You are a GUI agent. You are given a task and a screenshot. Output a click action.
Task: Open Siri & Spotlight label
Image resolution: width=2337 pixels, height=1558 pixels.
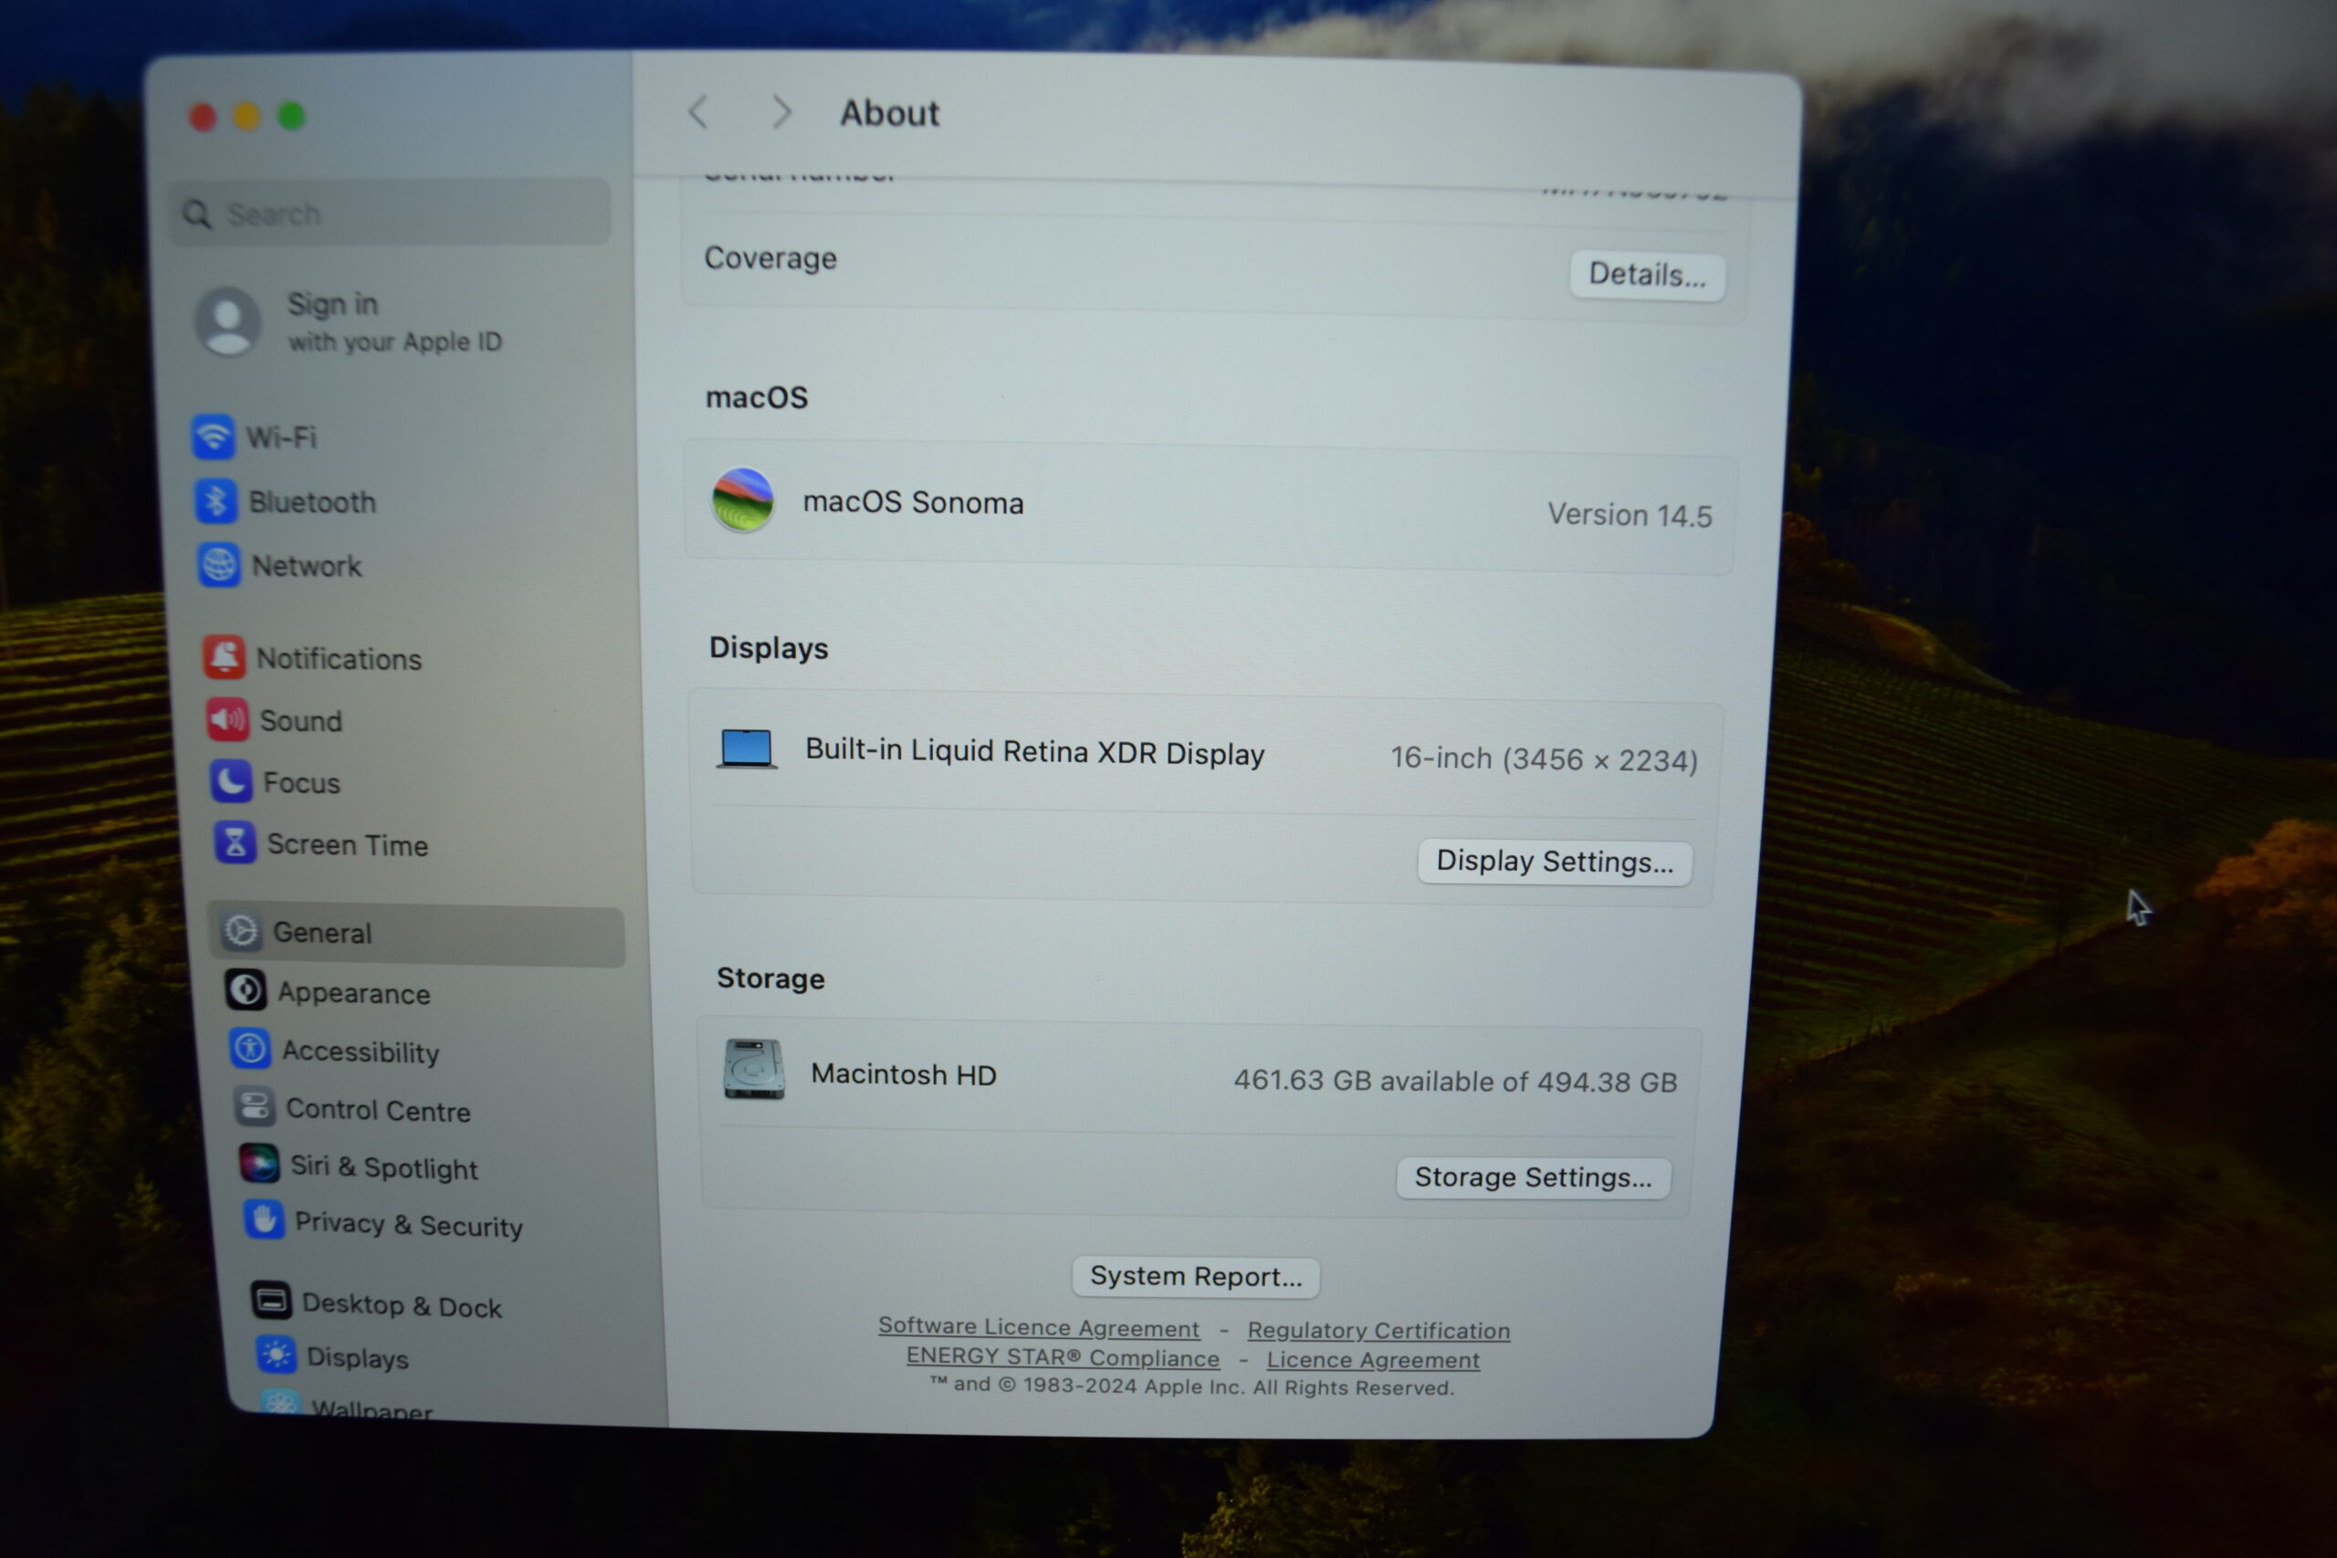384,1167
